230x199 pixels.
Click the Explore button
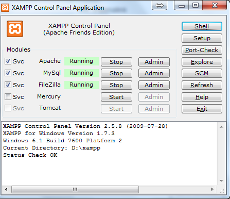click(202, 62)
